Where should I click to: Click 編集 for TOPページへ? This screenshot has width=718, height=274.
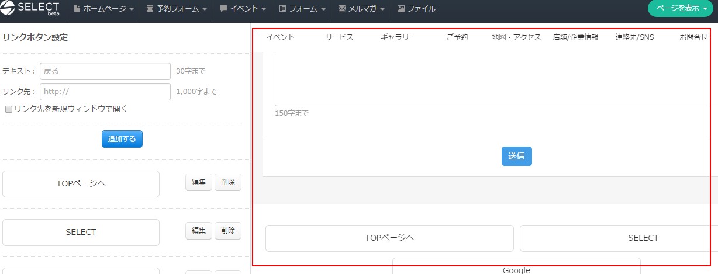pos(199,182)
